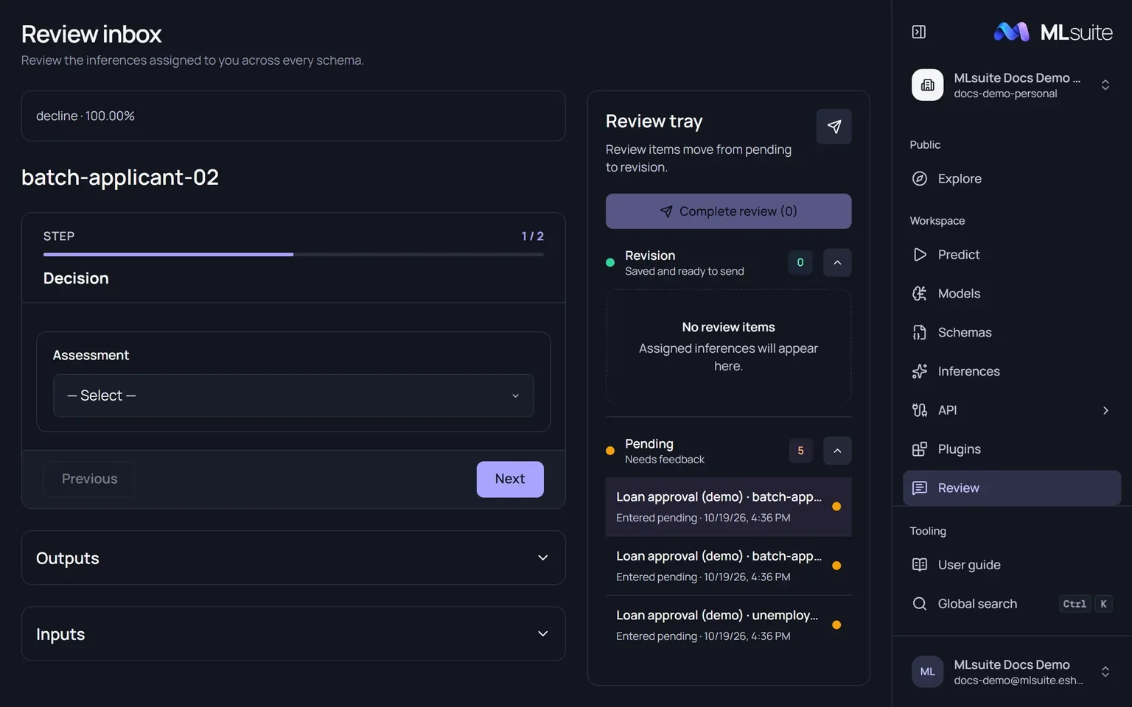The image size is (1132, 707).
Task: Click the Schemas file icon
Action: [920, 332]
